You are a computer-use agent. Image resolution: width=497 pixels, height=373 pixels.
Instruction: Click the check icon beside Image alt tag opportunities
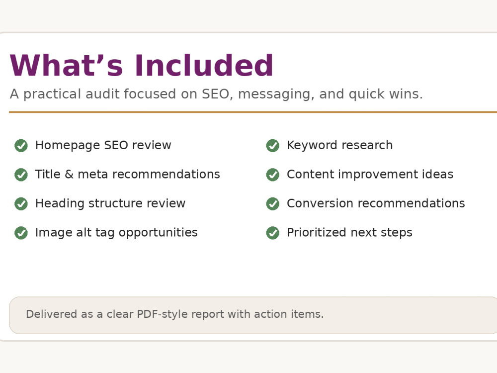tap(21, 233)
